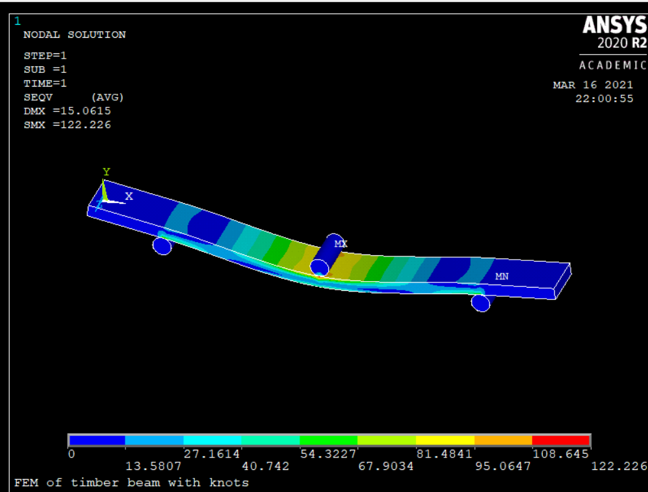The width and height of the screenshot is (648, 492).
Task: Click the ACADEMIC label under the logo
Action: pyautogui.click(x=613, y=65)
